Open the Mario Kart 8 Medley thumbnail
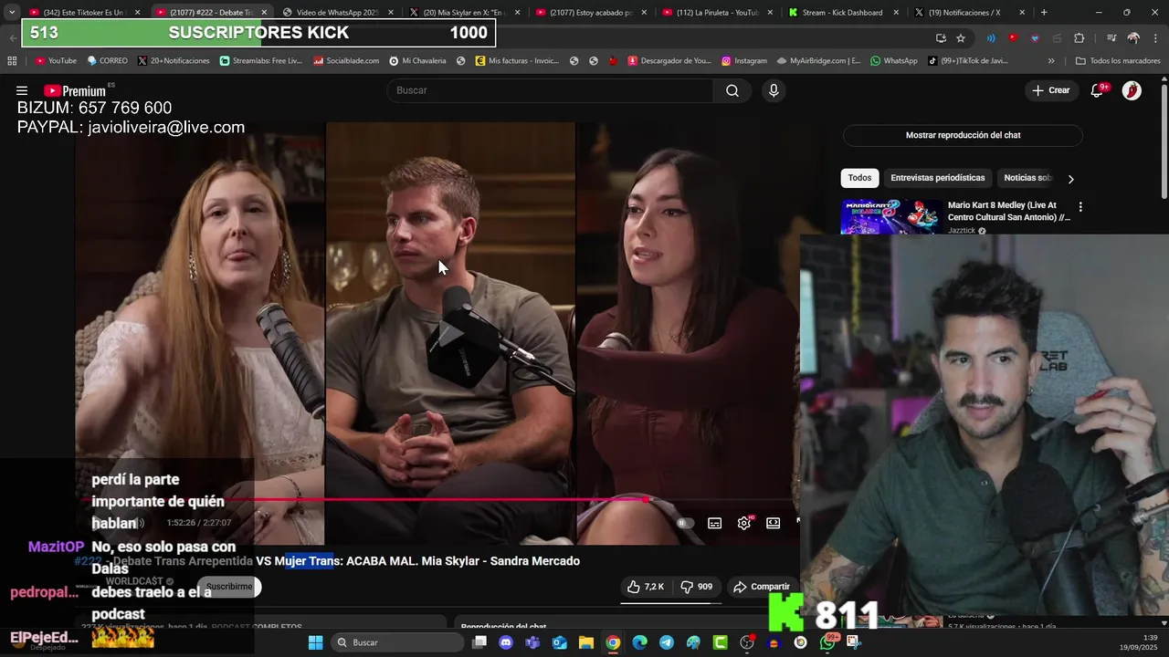This screenshot has height=657, width=1169. [x=890, y=216]
